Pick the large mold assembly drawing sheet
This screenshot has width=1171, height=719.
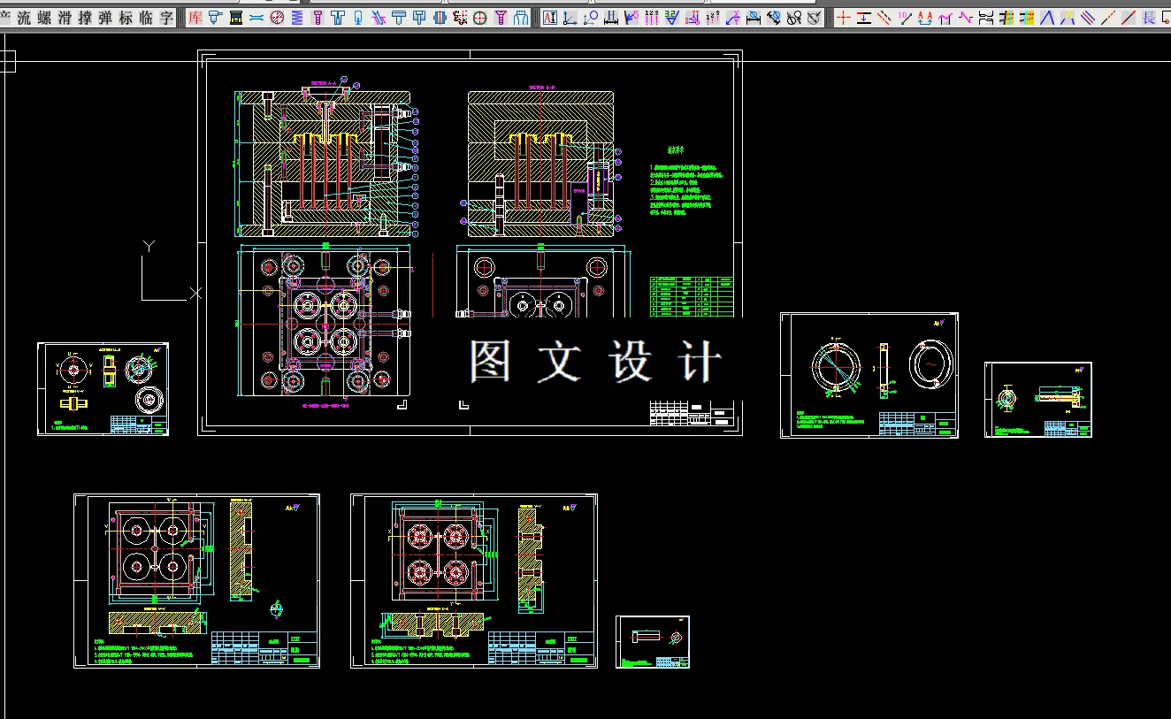point(470,243)
